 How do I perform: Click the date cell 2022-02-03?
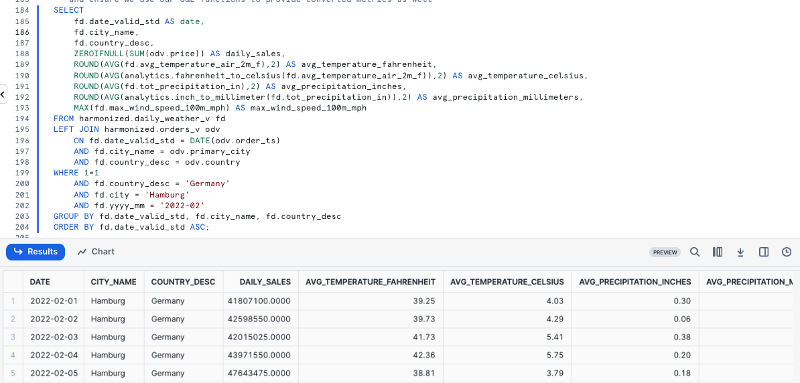pos(54,337)
